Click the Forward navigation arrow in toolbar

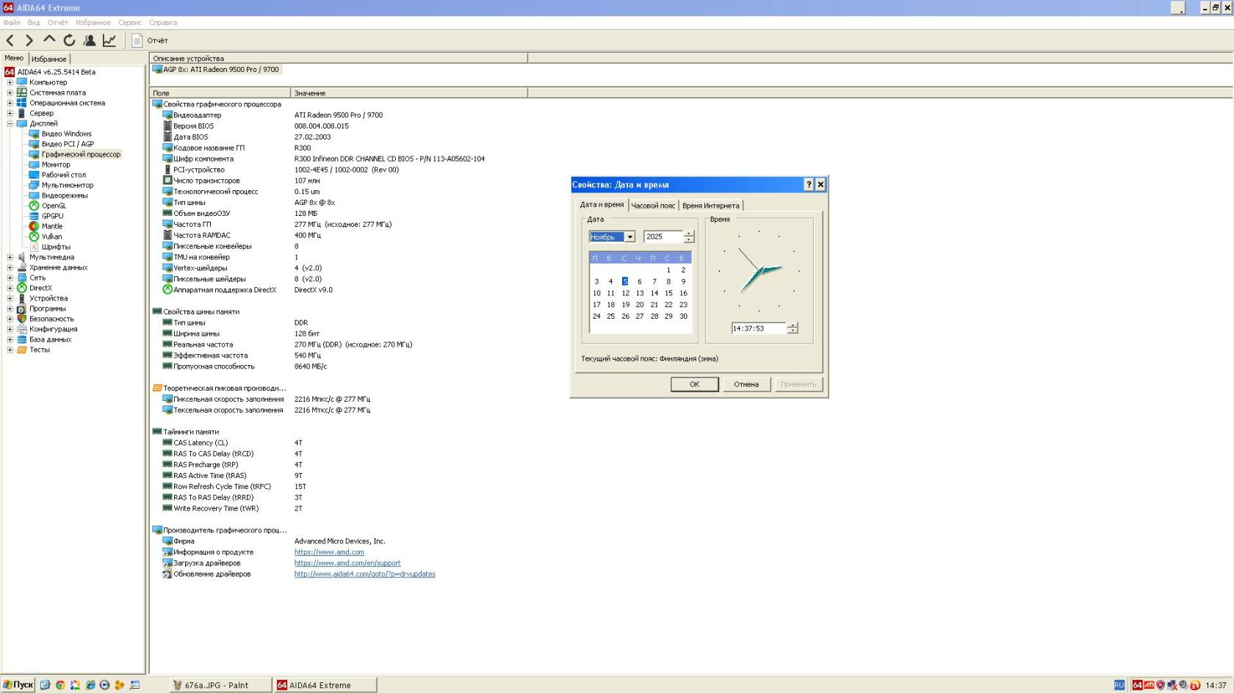click(29, 40)
